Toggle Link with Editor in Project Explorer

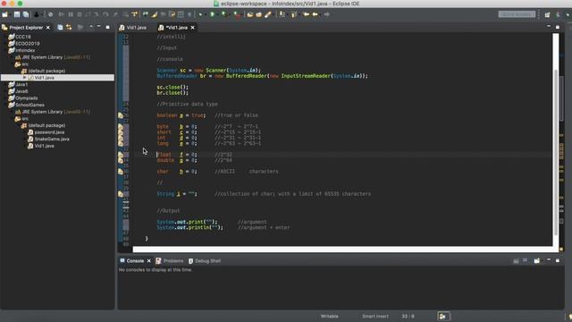69,28
